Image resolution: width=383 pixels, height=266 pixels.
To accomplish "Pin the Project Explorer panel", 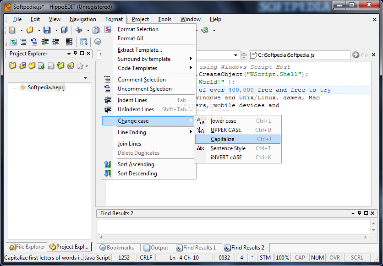I will coord(76,53).
